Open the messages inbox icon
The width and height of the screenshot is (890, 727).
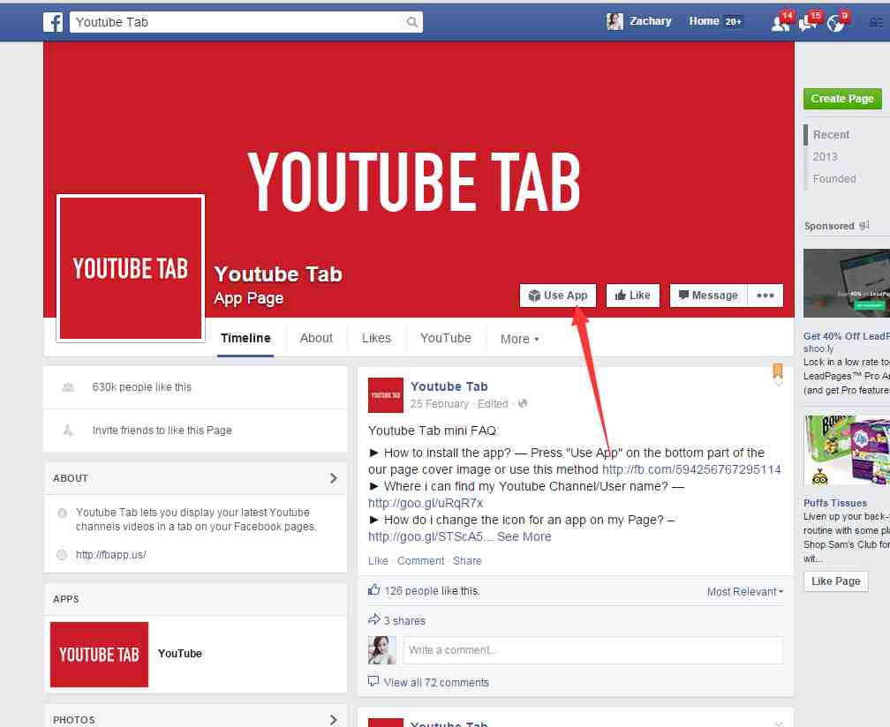pyautogui.click(x=808, y=22)
